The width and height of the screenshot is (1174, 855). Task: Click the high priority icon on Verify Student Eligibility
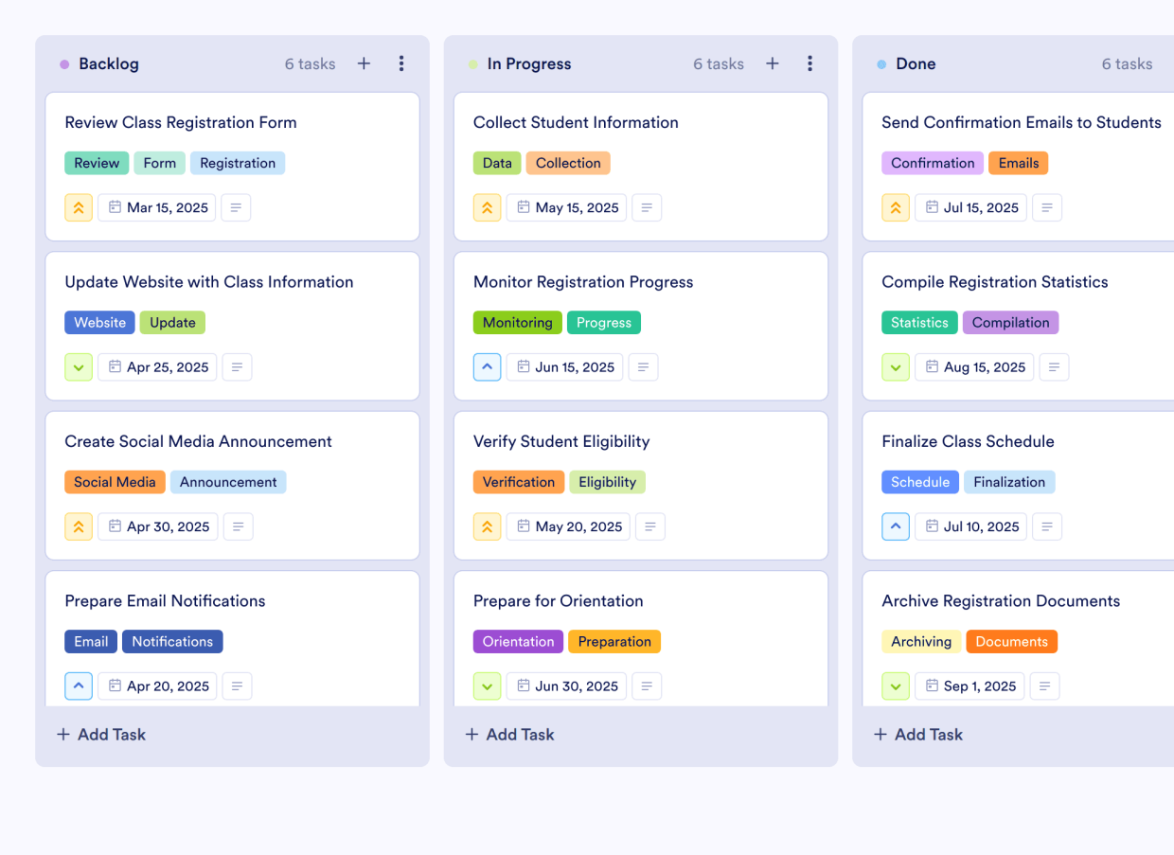click(487, 526)
